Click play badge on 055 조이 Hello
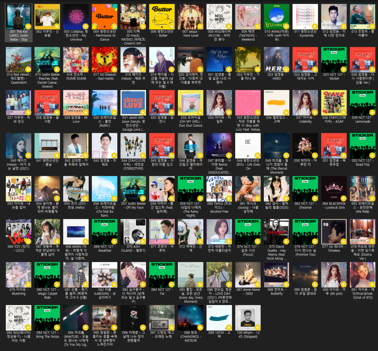The image size is (378, 351). tap(85, 198)
